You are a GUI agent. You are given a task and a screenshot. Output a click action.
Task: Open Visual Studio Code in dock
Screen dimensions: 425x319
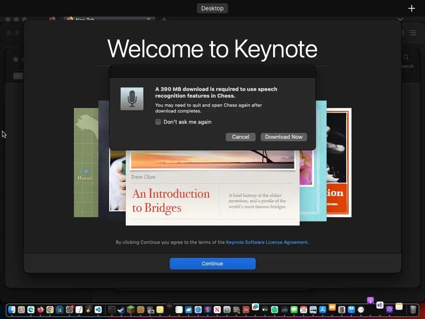98,309
